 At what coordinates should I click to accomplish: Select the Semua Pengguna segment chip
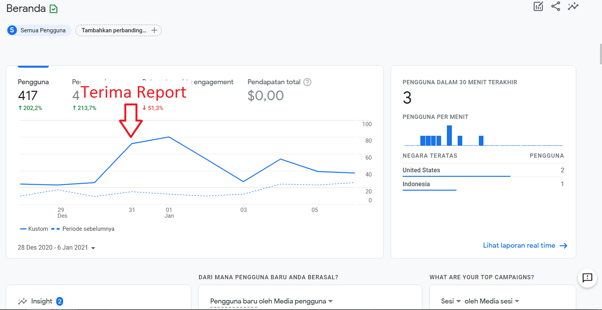pos(39,30)
